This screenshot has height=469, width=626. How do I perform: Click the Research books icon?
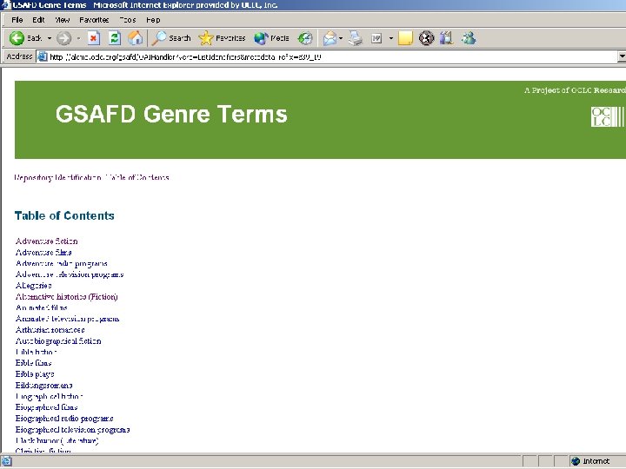click(446, 38)
